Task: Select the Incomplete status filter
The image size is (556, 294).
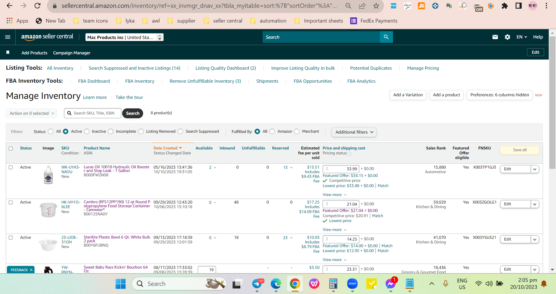Action: 111,132
